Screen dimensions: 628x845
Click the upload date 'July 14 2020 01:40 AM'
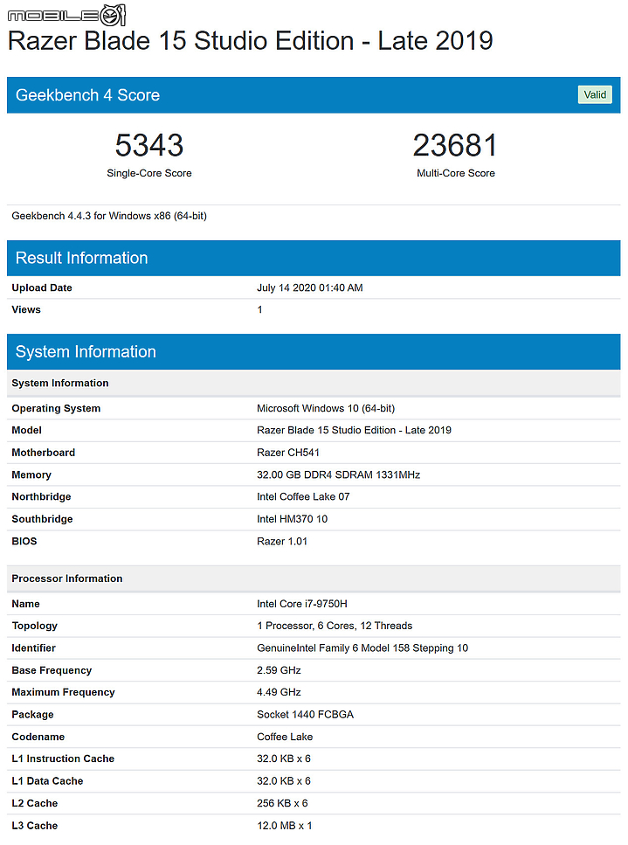click(310, 287)
